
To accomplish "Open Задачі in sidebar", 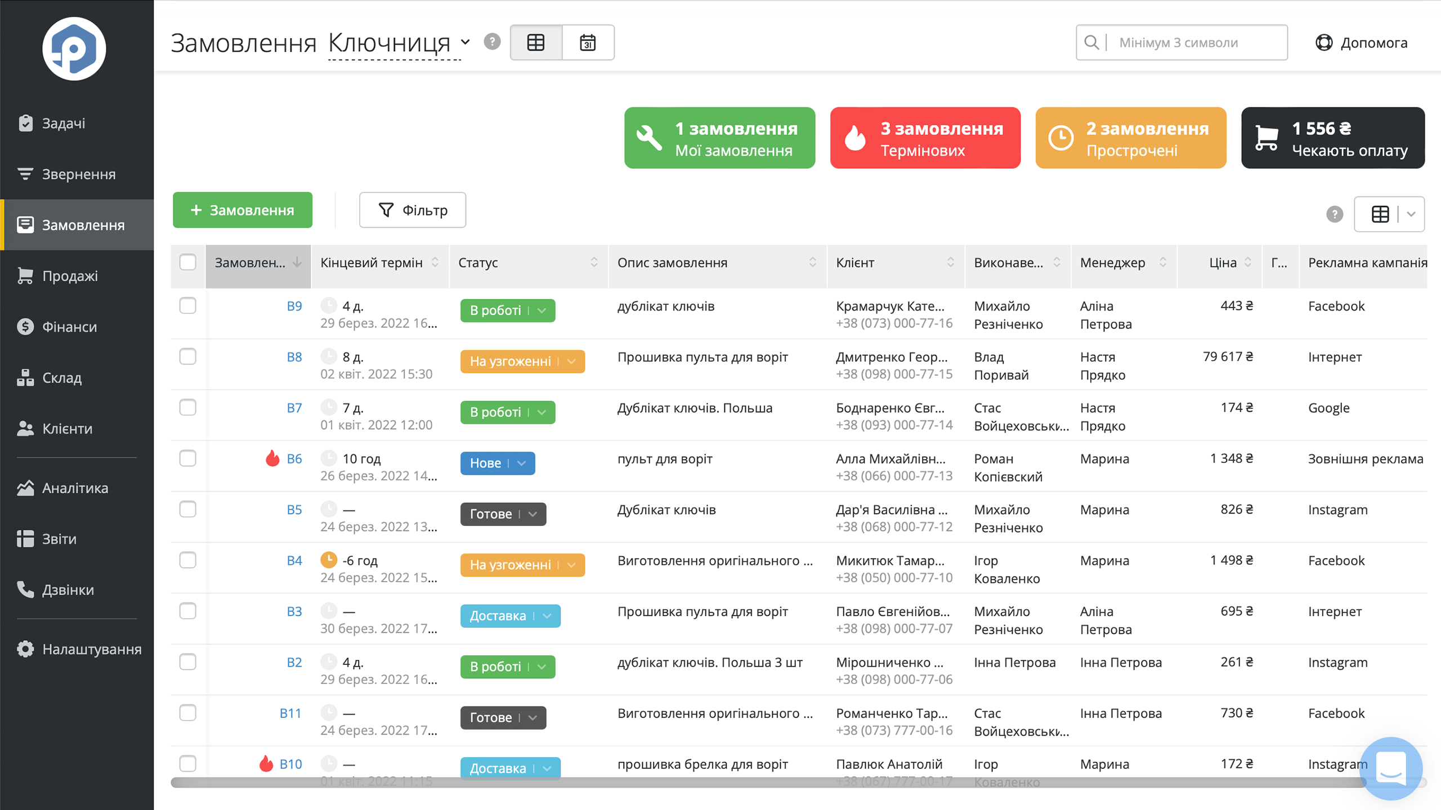I will point(77,123).
